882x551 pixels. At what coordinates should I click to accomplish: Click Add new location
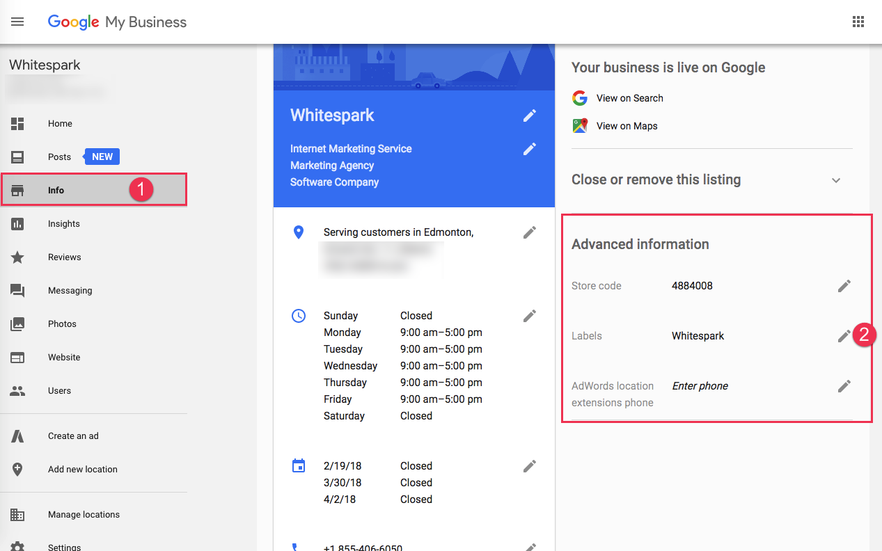click(82, 470)
